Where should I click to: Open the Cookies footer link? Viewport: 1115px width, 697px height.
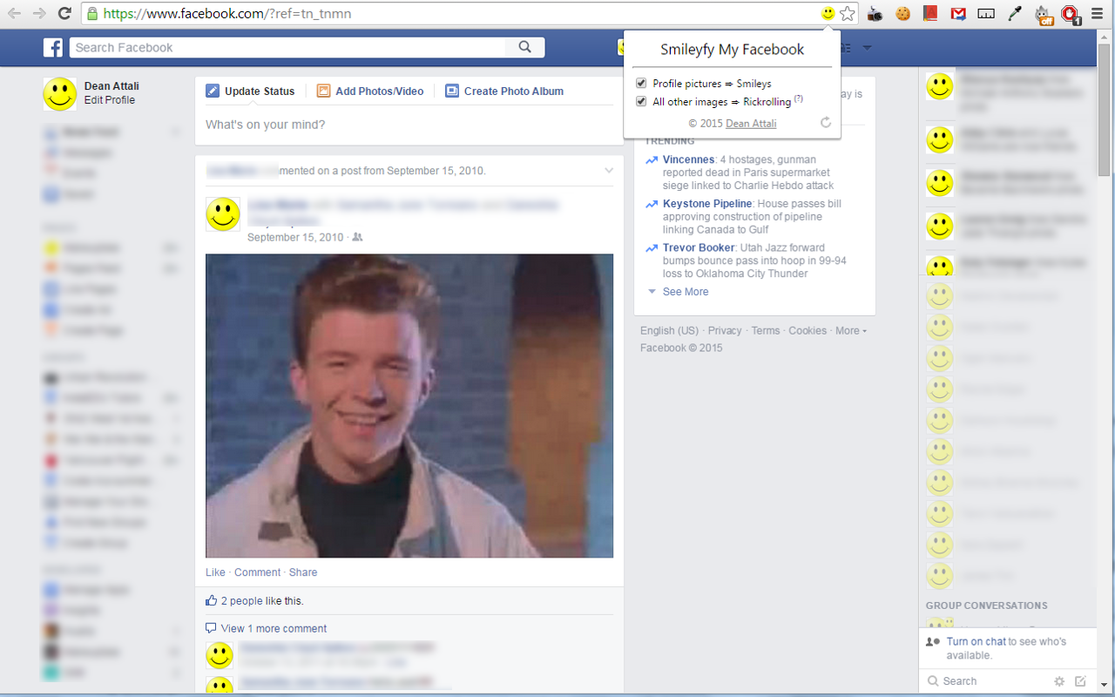pos(808,330)
